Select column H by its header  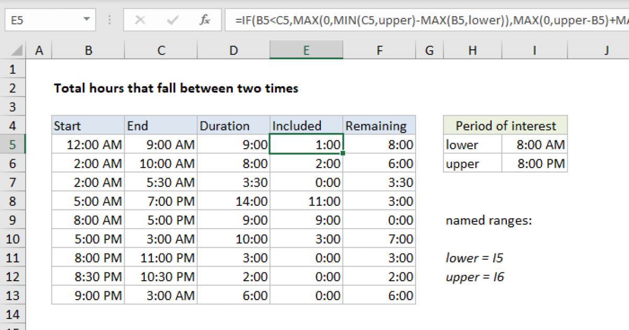click(x=472, y=50)
